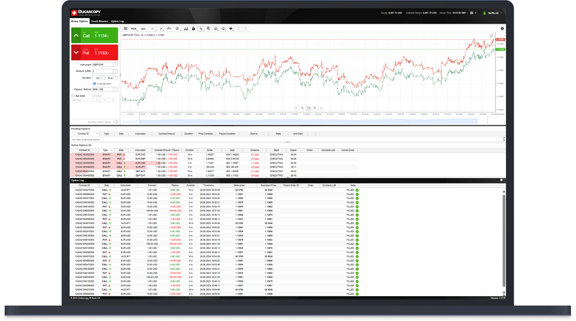Click the magnifier zoom icon
Viewport: 576px width, 321px height.
(209, 29)
